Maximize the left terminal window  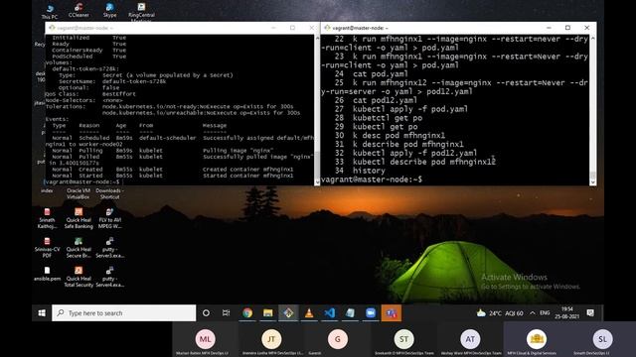pyautogui.click(x=292, y=28)
